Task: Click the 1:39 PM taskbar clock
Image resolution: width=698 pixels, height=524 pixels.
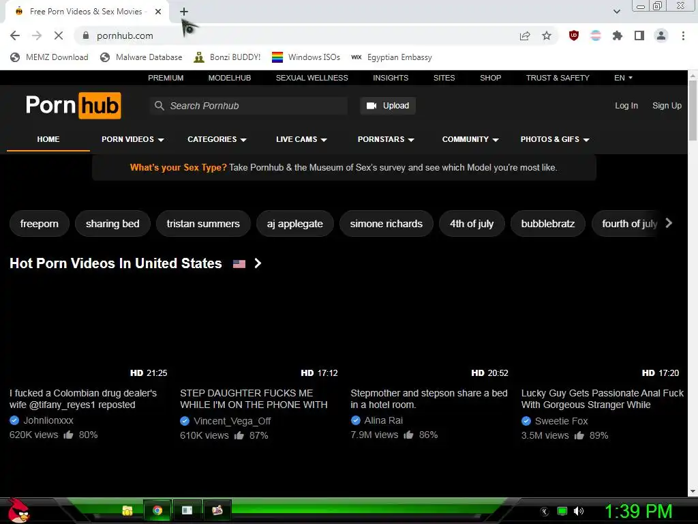Action: pyautogui.click(x=638, y=511)
